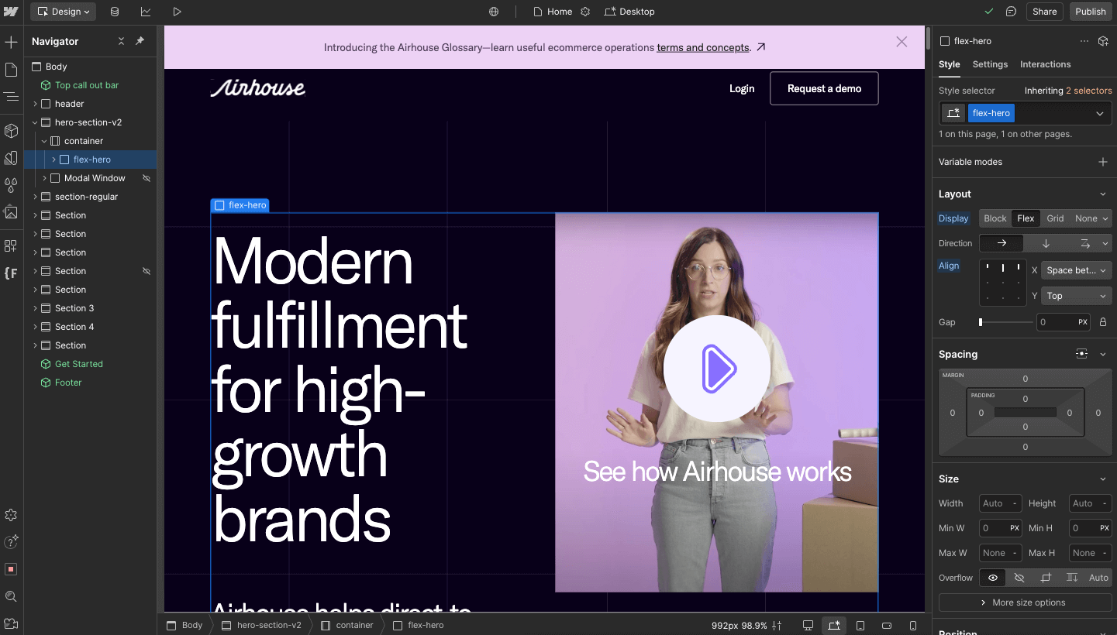Image resolution: width=1117 pixels, height=635 pixels.
Task: Open the Components cube icon in left rail
Action: [x=11, y=131]
